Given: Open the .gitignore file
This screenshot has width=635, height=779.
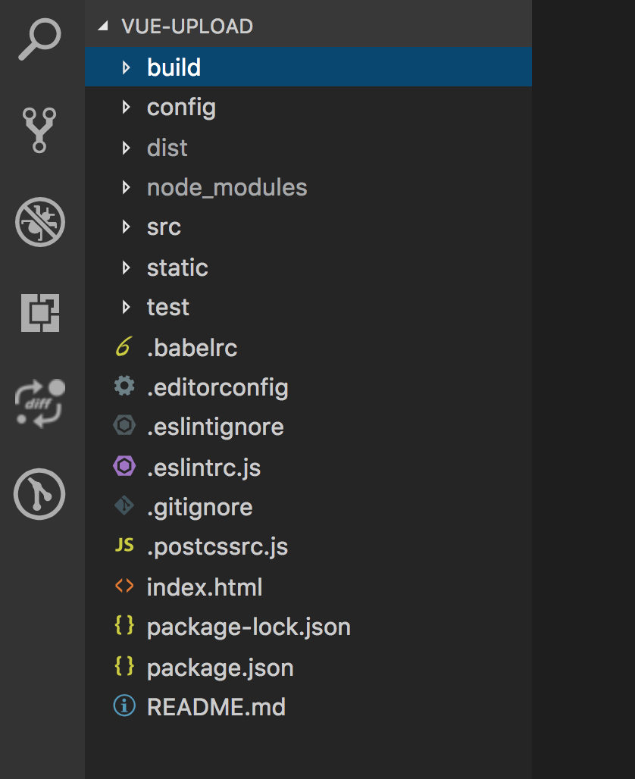Looking at the screenshot, I should (x=199, y=507).
